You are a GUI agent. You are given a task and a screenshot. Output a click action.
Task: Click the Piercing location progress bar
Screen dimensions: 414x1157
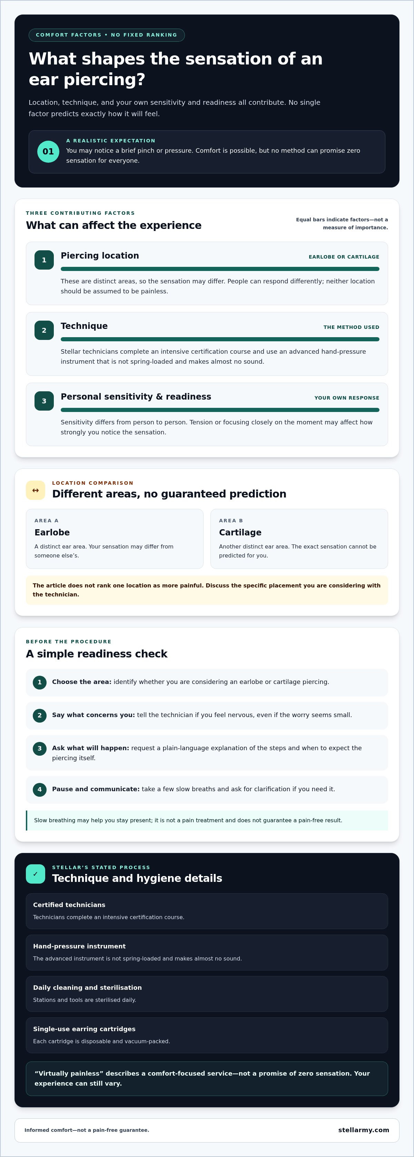tap(220, 269)
